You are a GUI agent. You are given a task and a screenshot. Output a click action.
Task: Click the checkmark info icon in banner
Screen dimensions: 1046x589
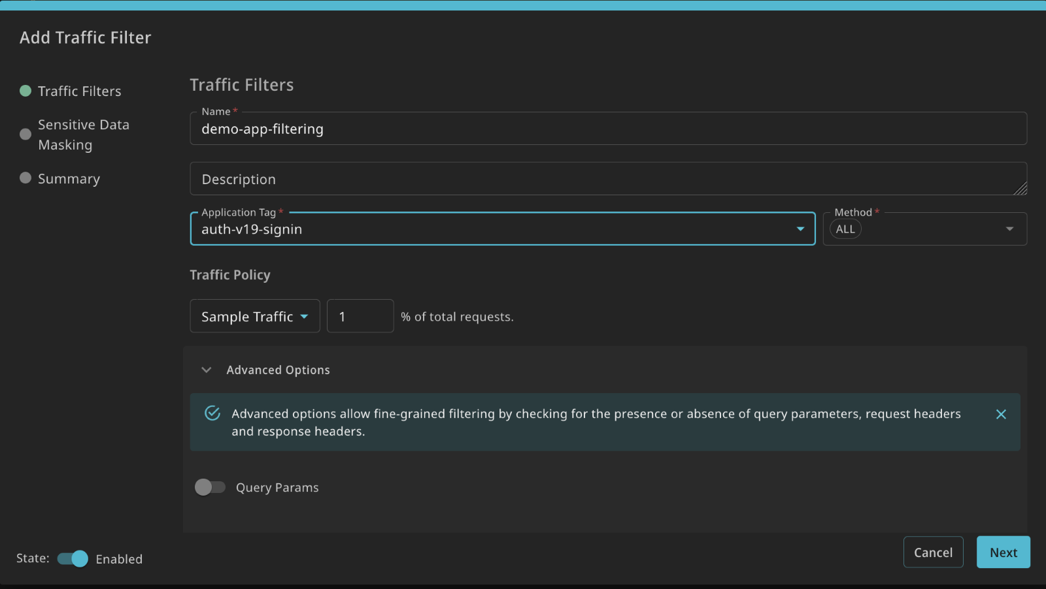click(212, 413)
